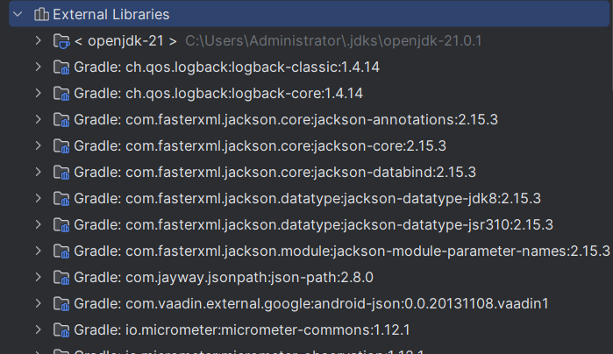Select the jackson-annotations:2.15.3 row
The image size is (613, 354).
[x=286, y=119]
